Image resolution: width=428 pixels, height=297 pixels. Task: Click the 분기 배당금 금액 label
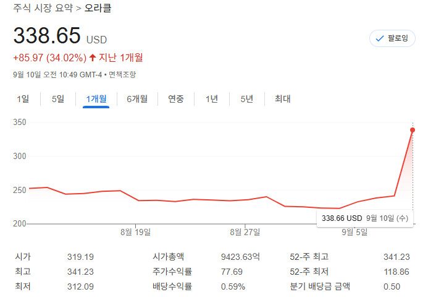(320, 286)
